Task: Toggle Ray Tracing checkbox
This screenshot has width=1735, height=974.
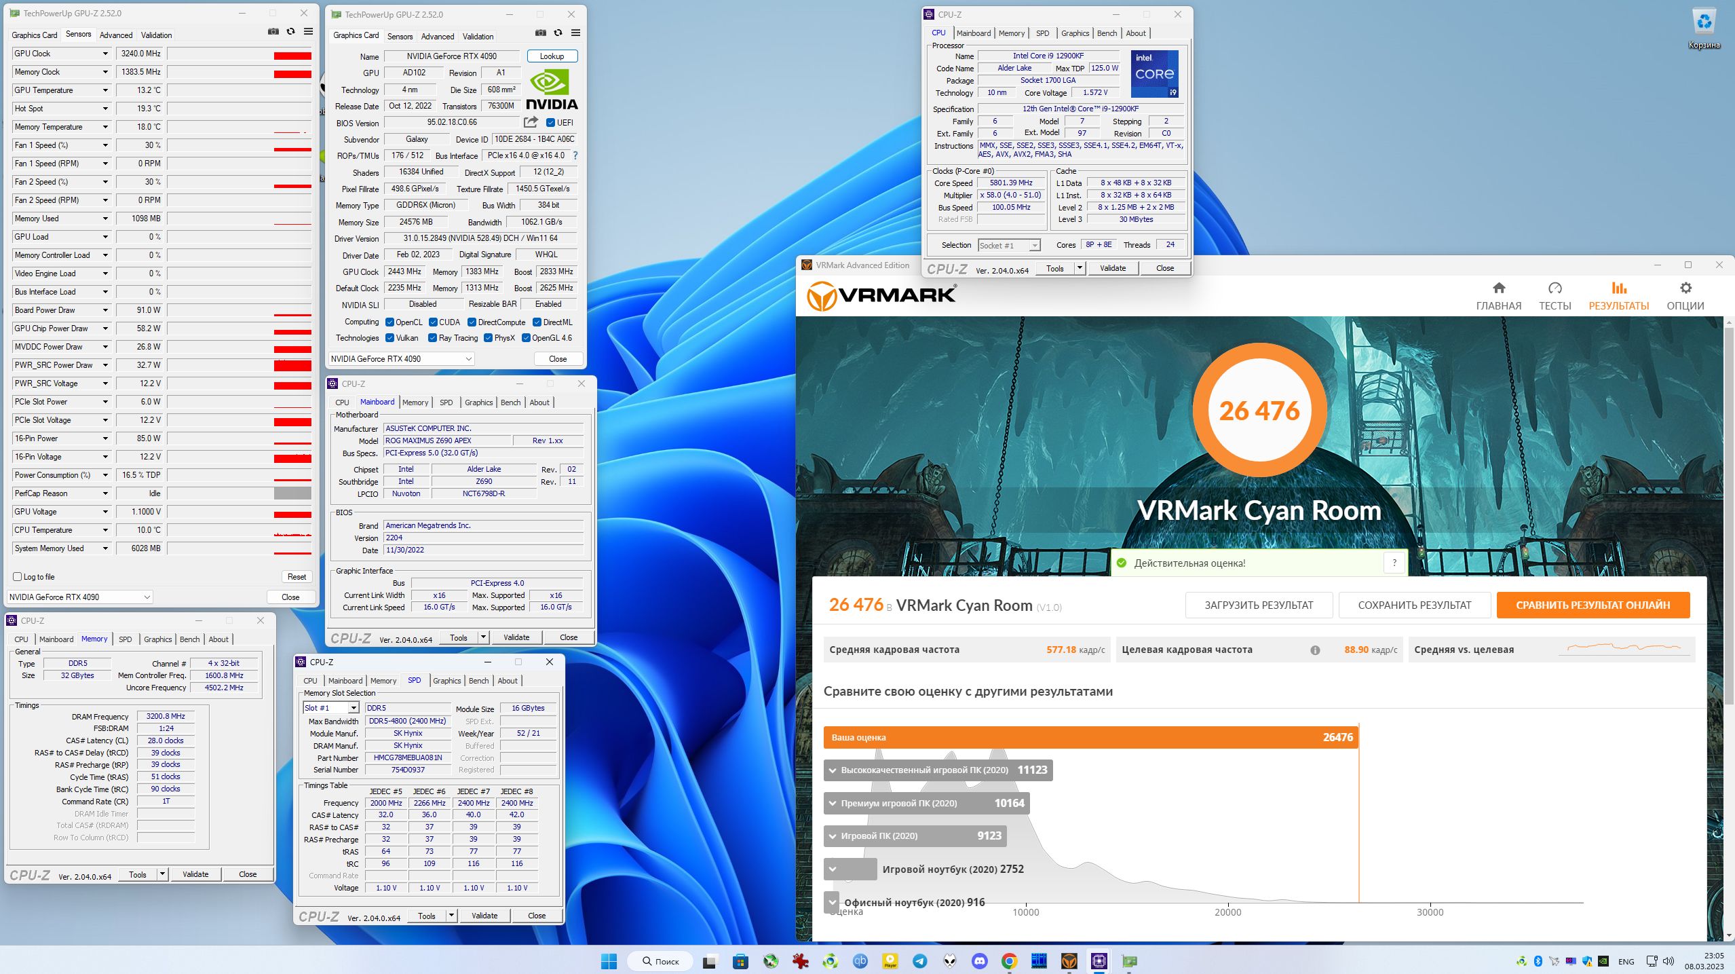Action: 432,338
